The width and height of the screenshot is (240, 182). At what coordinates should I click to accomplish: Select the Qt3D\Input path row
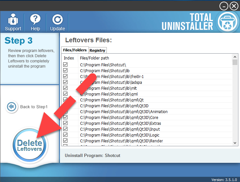click(x=120, y=129)
